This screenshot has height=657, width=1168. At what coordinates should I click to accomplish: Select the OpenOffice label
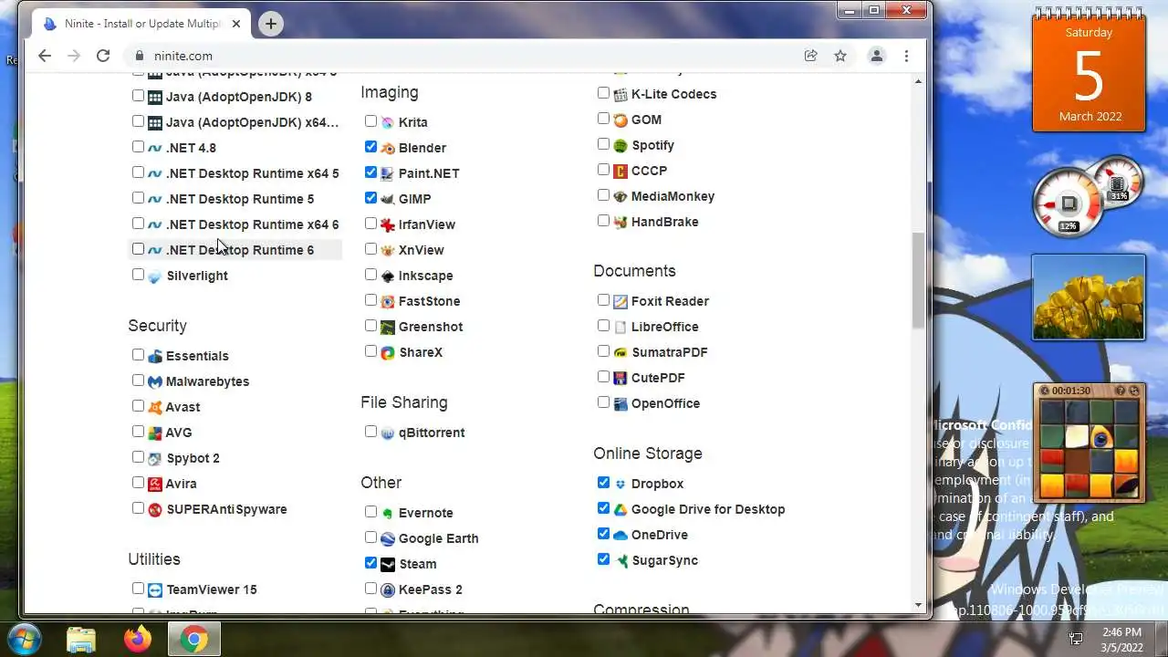(665, 403)
